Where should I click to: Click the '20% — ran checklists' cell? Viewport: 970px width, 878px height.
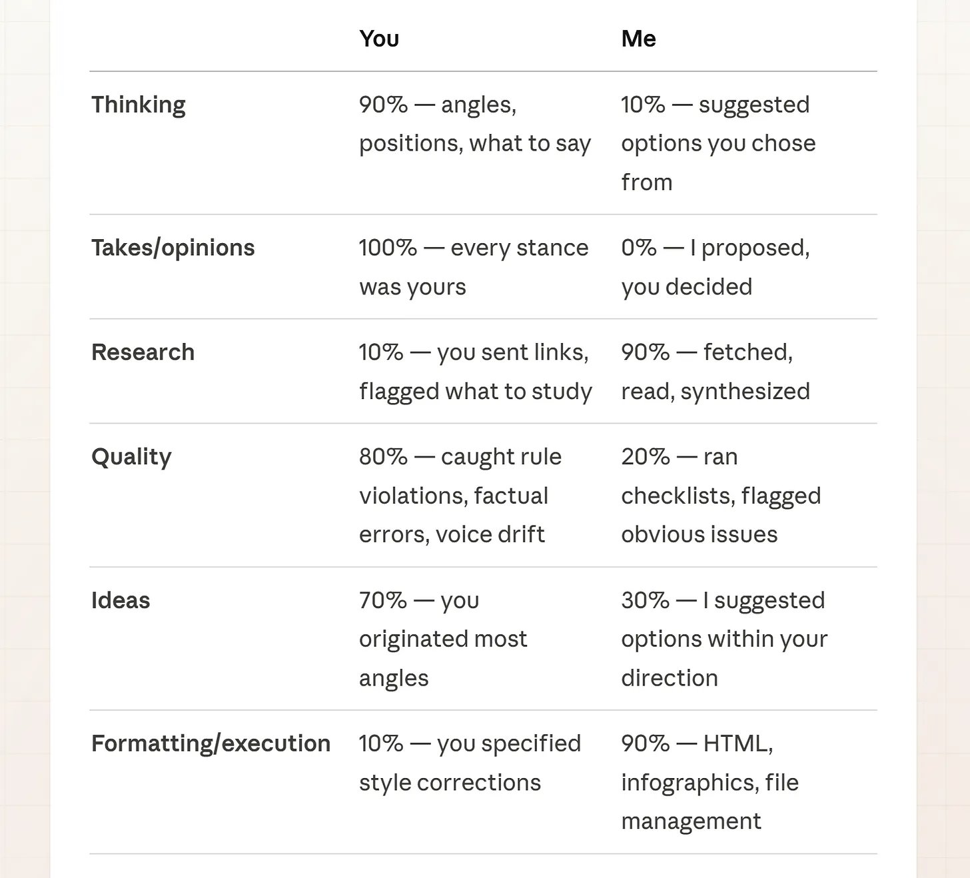point(721,496)
